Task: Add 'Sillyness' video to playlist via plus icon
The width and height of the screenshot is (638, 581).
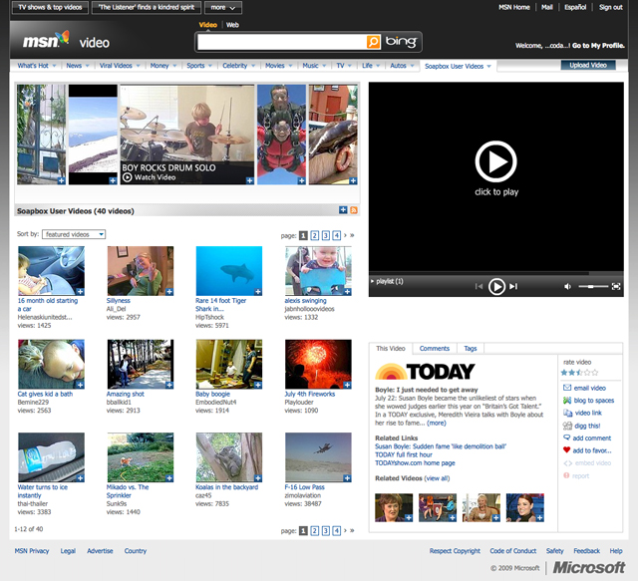Action: pos(169,291)
